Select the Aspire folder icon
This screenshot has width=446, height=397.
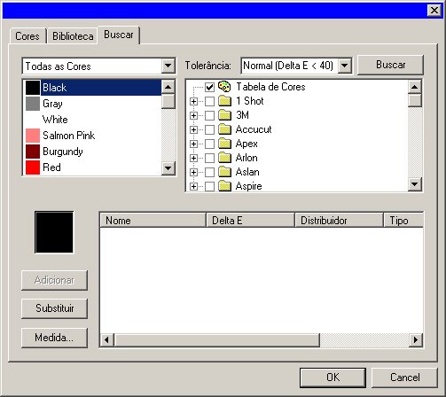click(224, 186)
